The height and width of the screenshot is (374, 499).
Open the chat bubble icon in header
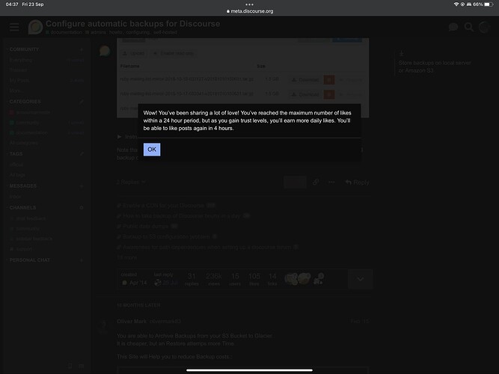click(x=453, y=27)
